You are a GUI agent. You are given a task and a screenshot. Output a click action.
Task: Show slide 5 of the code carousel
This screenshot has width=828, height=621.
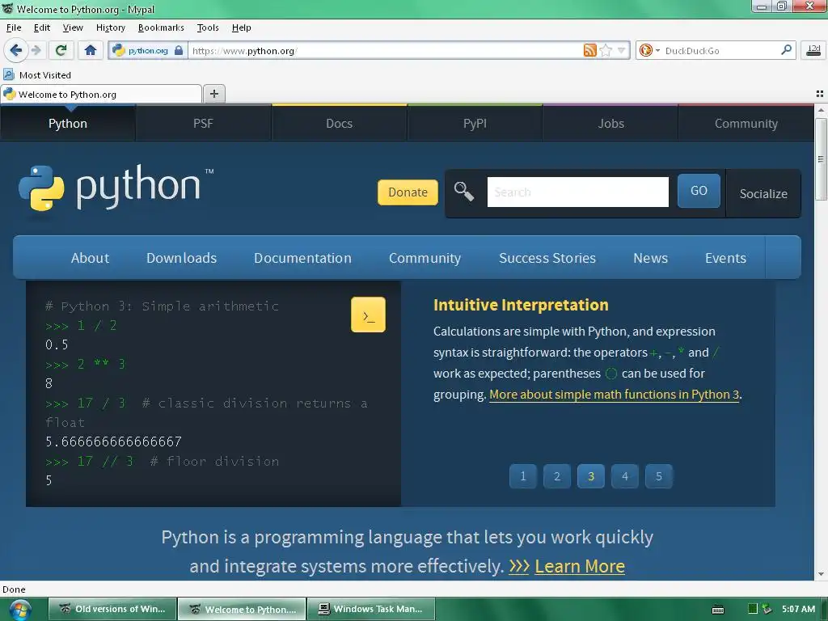(x=658, y=476)
